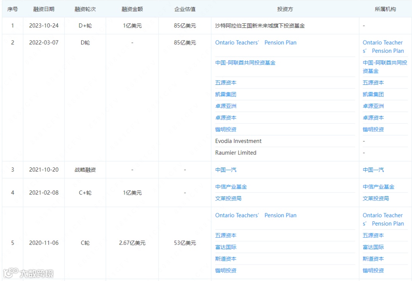Select the 融资日期 column header
The height and width of the screenshot is (281, 412).
43,9
